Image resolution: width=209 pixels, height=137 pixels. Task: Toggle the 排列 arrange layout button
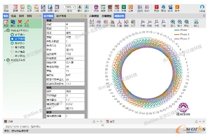[140, 8]
